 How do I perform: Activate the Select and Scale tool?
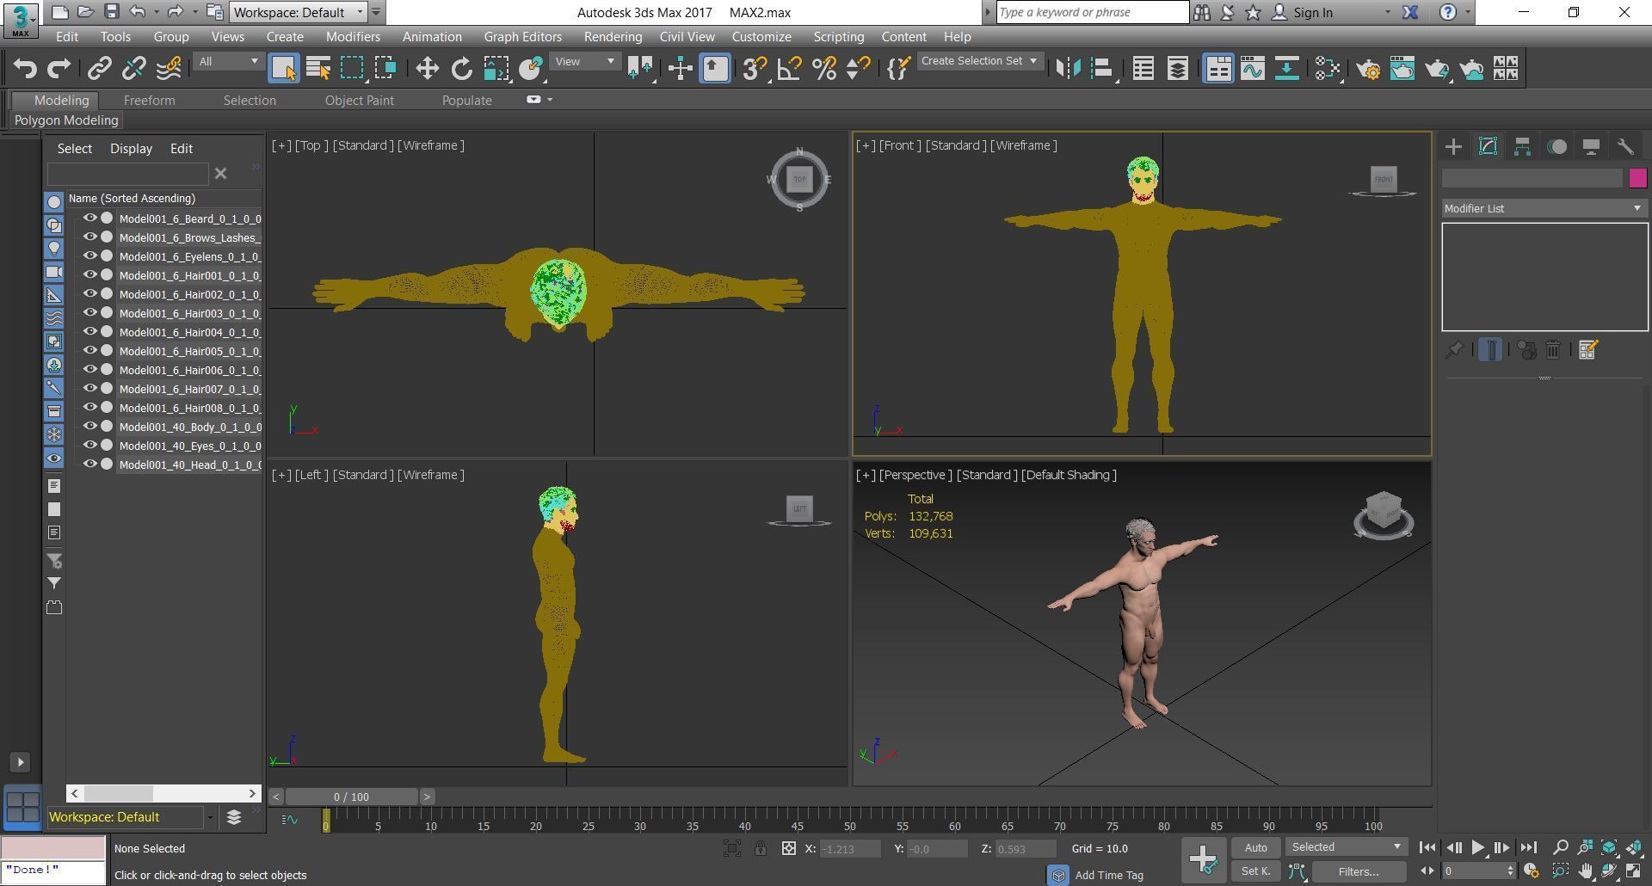[x=496, y=69]
